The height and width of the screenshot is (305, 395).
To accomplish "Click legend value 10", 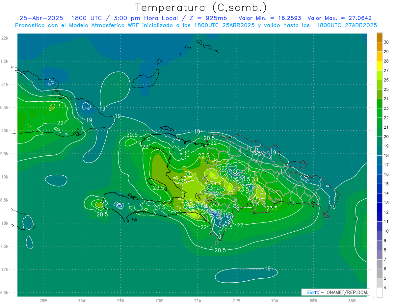I will (x=386, y=231).
